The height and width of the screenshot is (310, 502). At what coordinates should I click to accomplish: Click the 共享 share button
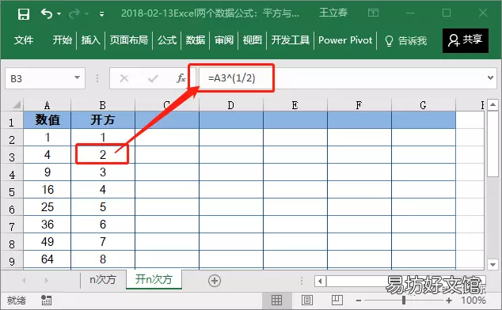point(466,40)
